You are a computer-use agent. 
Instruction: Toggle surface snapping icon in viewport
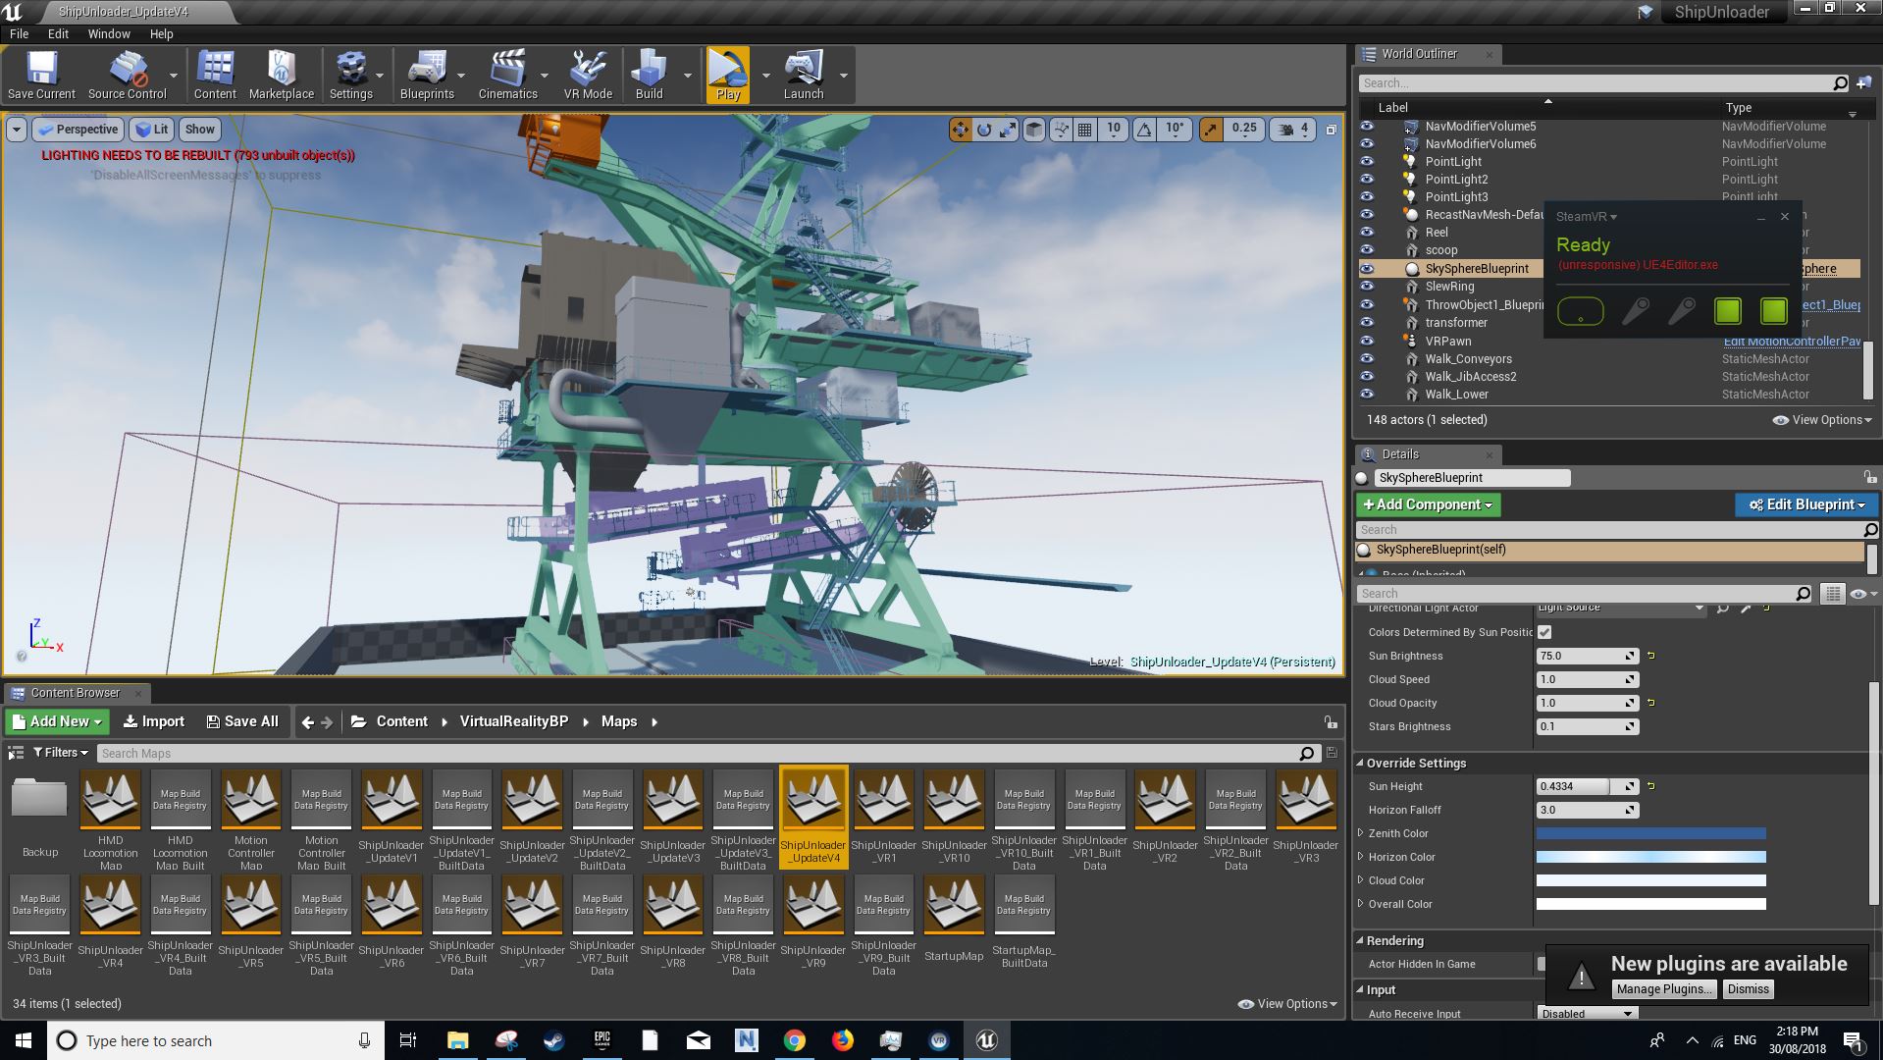[x=1061, y=129]
